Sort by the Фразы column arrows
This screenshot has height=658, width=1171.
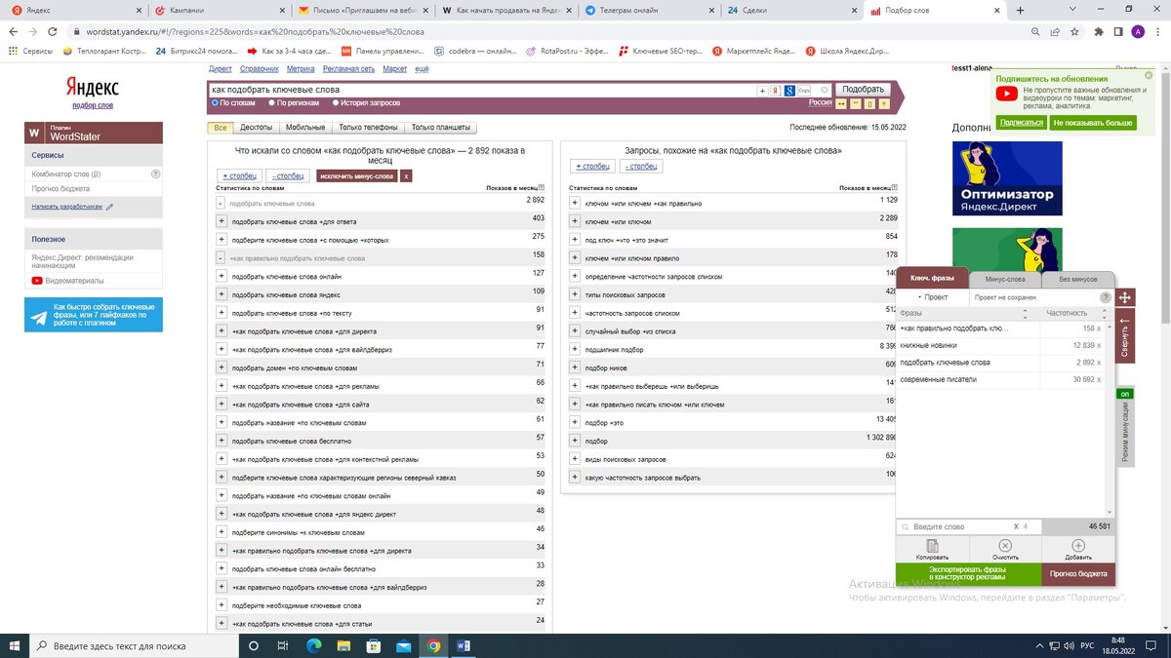point(1025,313)
